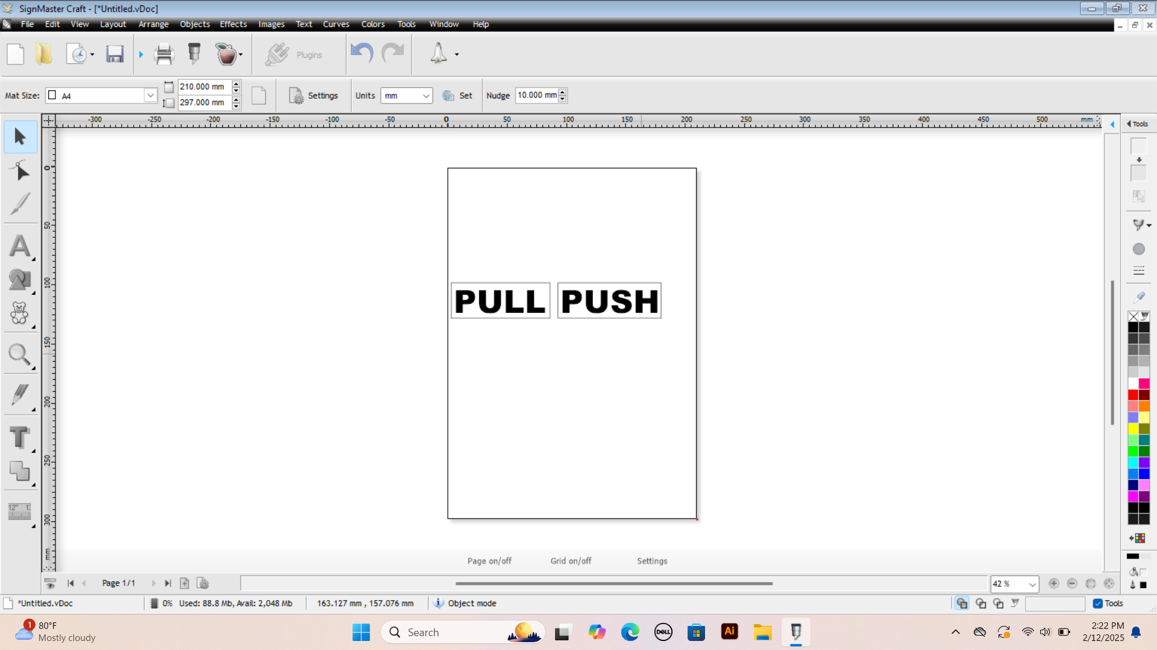Go to first page arrow

click(x=71, y=583)
